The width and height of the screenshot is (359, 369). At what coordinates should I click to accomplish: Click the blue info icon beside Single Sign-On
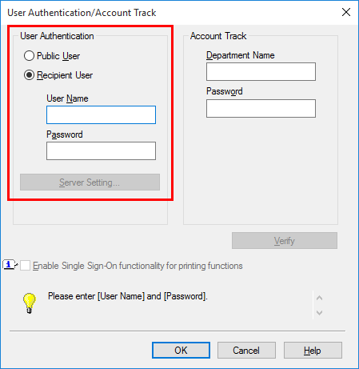point(10,265)
